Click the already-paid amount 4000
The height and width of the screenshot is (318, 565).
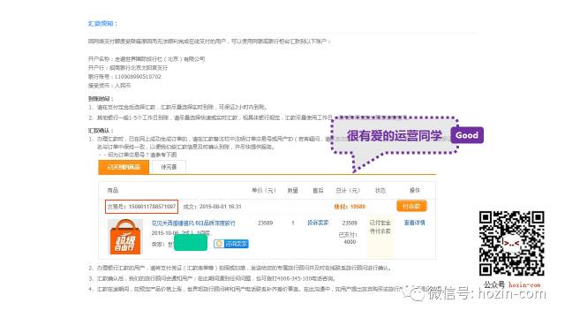350,242
